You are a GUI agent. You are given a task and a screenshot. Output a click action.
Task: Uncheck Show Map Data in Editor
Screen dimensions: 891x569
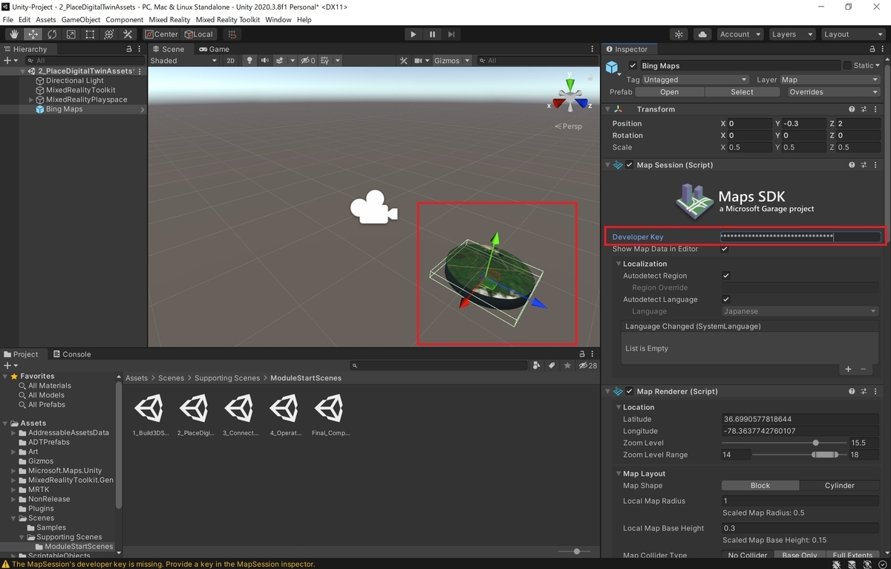click(725, 249)
